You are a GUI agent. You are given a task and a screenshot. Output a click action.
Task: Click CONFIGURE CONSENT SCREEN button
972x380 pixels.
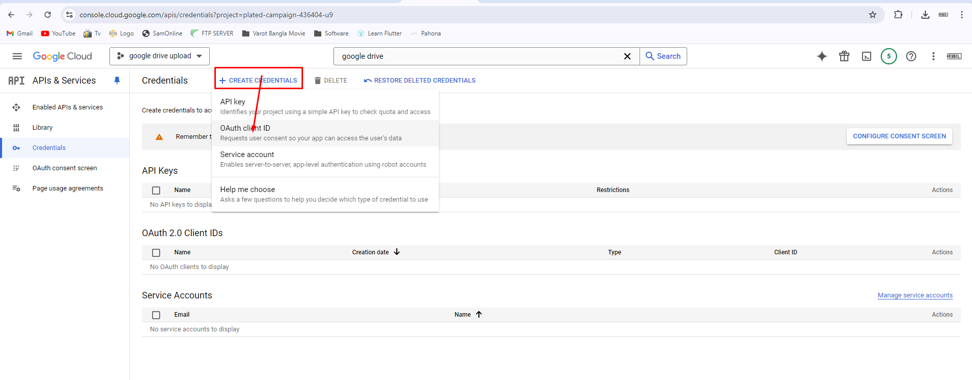click(x=900, y=136)
